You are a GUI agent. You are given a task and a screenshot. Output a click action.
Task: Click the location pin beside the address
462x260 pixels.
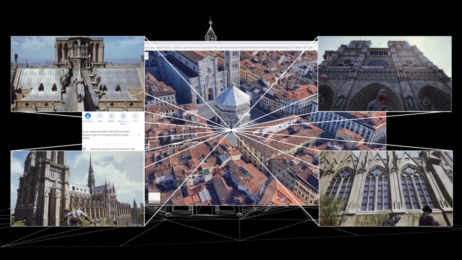tap(84, 149)
